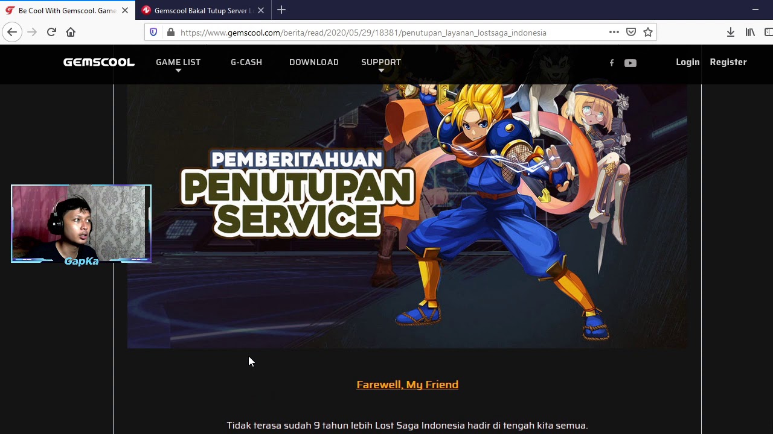Open the downloads panel
This screenshot has width=773, height=434.
(731, 33)
